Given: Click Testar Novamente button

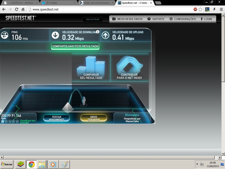Looking at the screenshot, I should tap(57, 118).
